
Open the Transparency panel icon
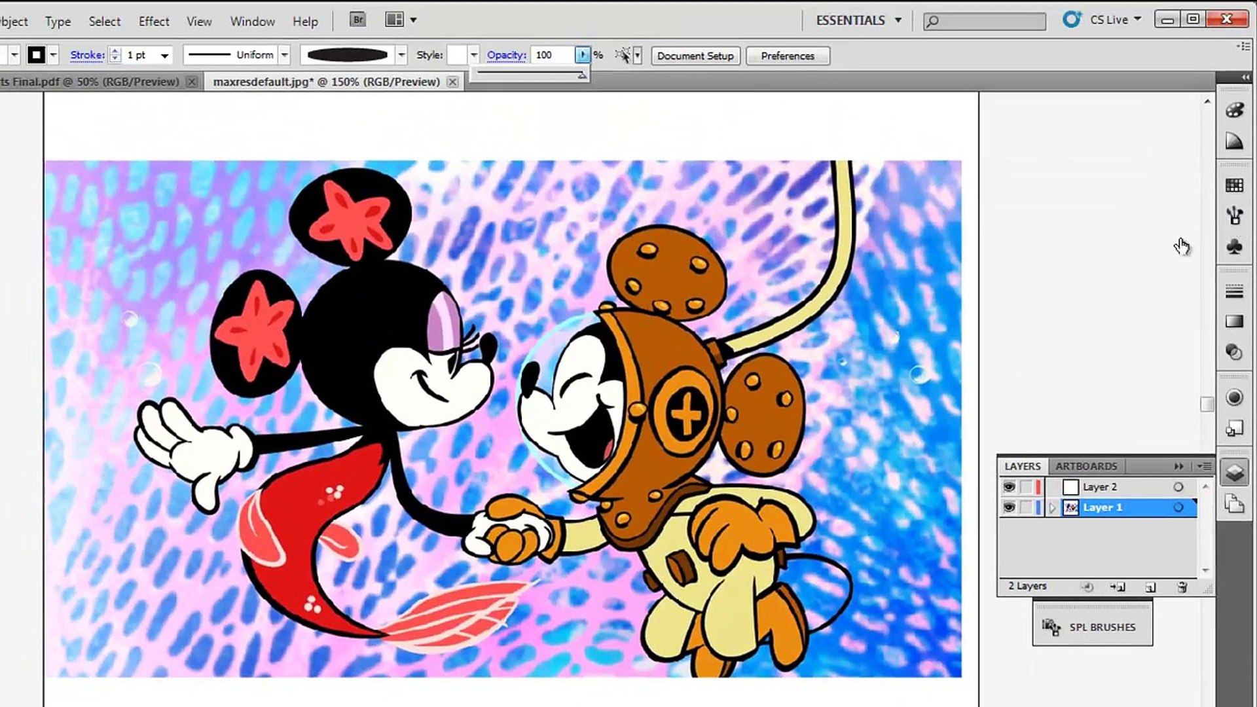(x=1234, y=352)
